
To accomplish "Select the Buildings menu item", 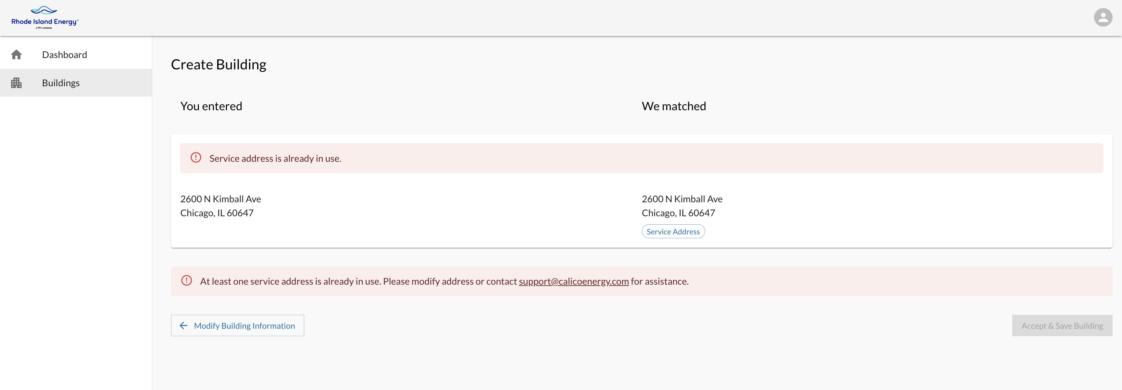I will coord(61,83).
